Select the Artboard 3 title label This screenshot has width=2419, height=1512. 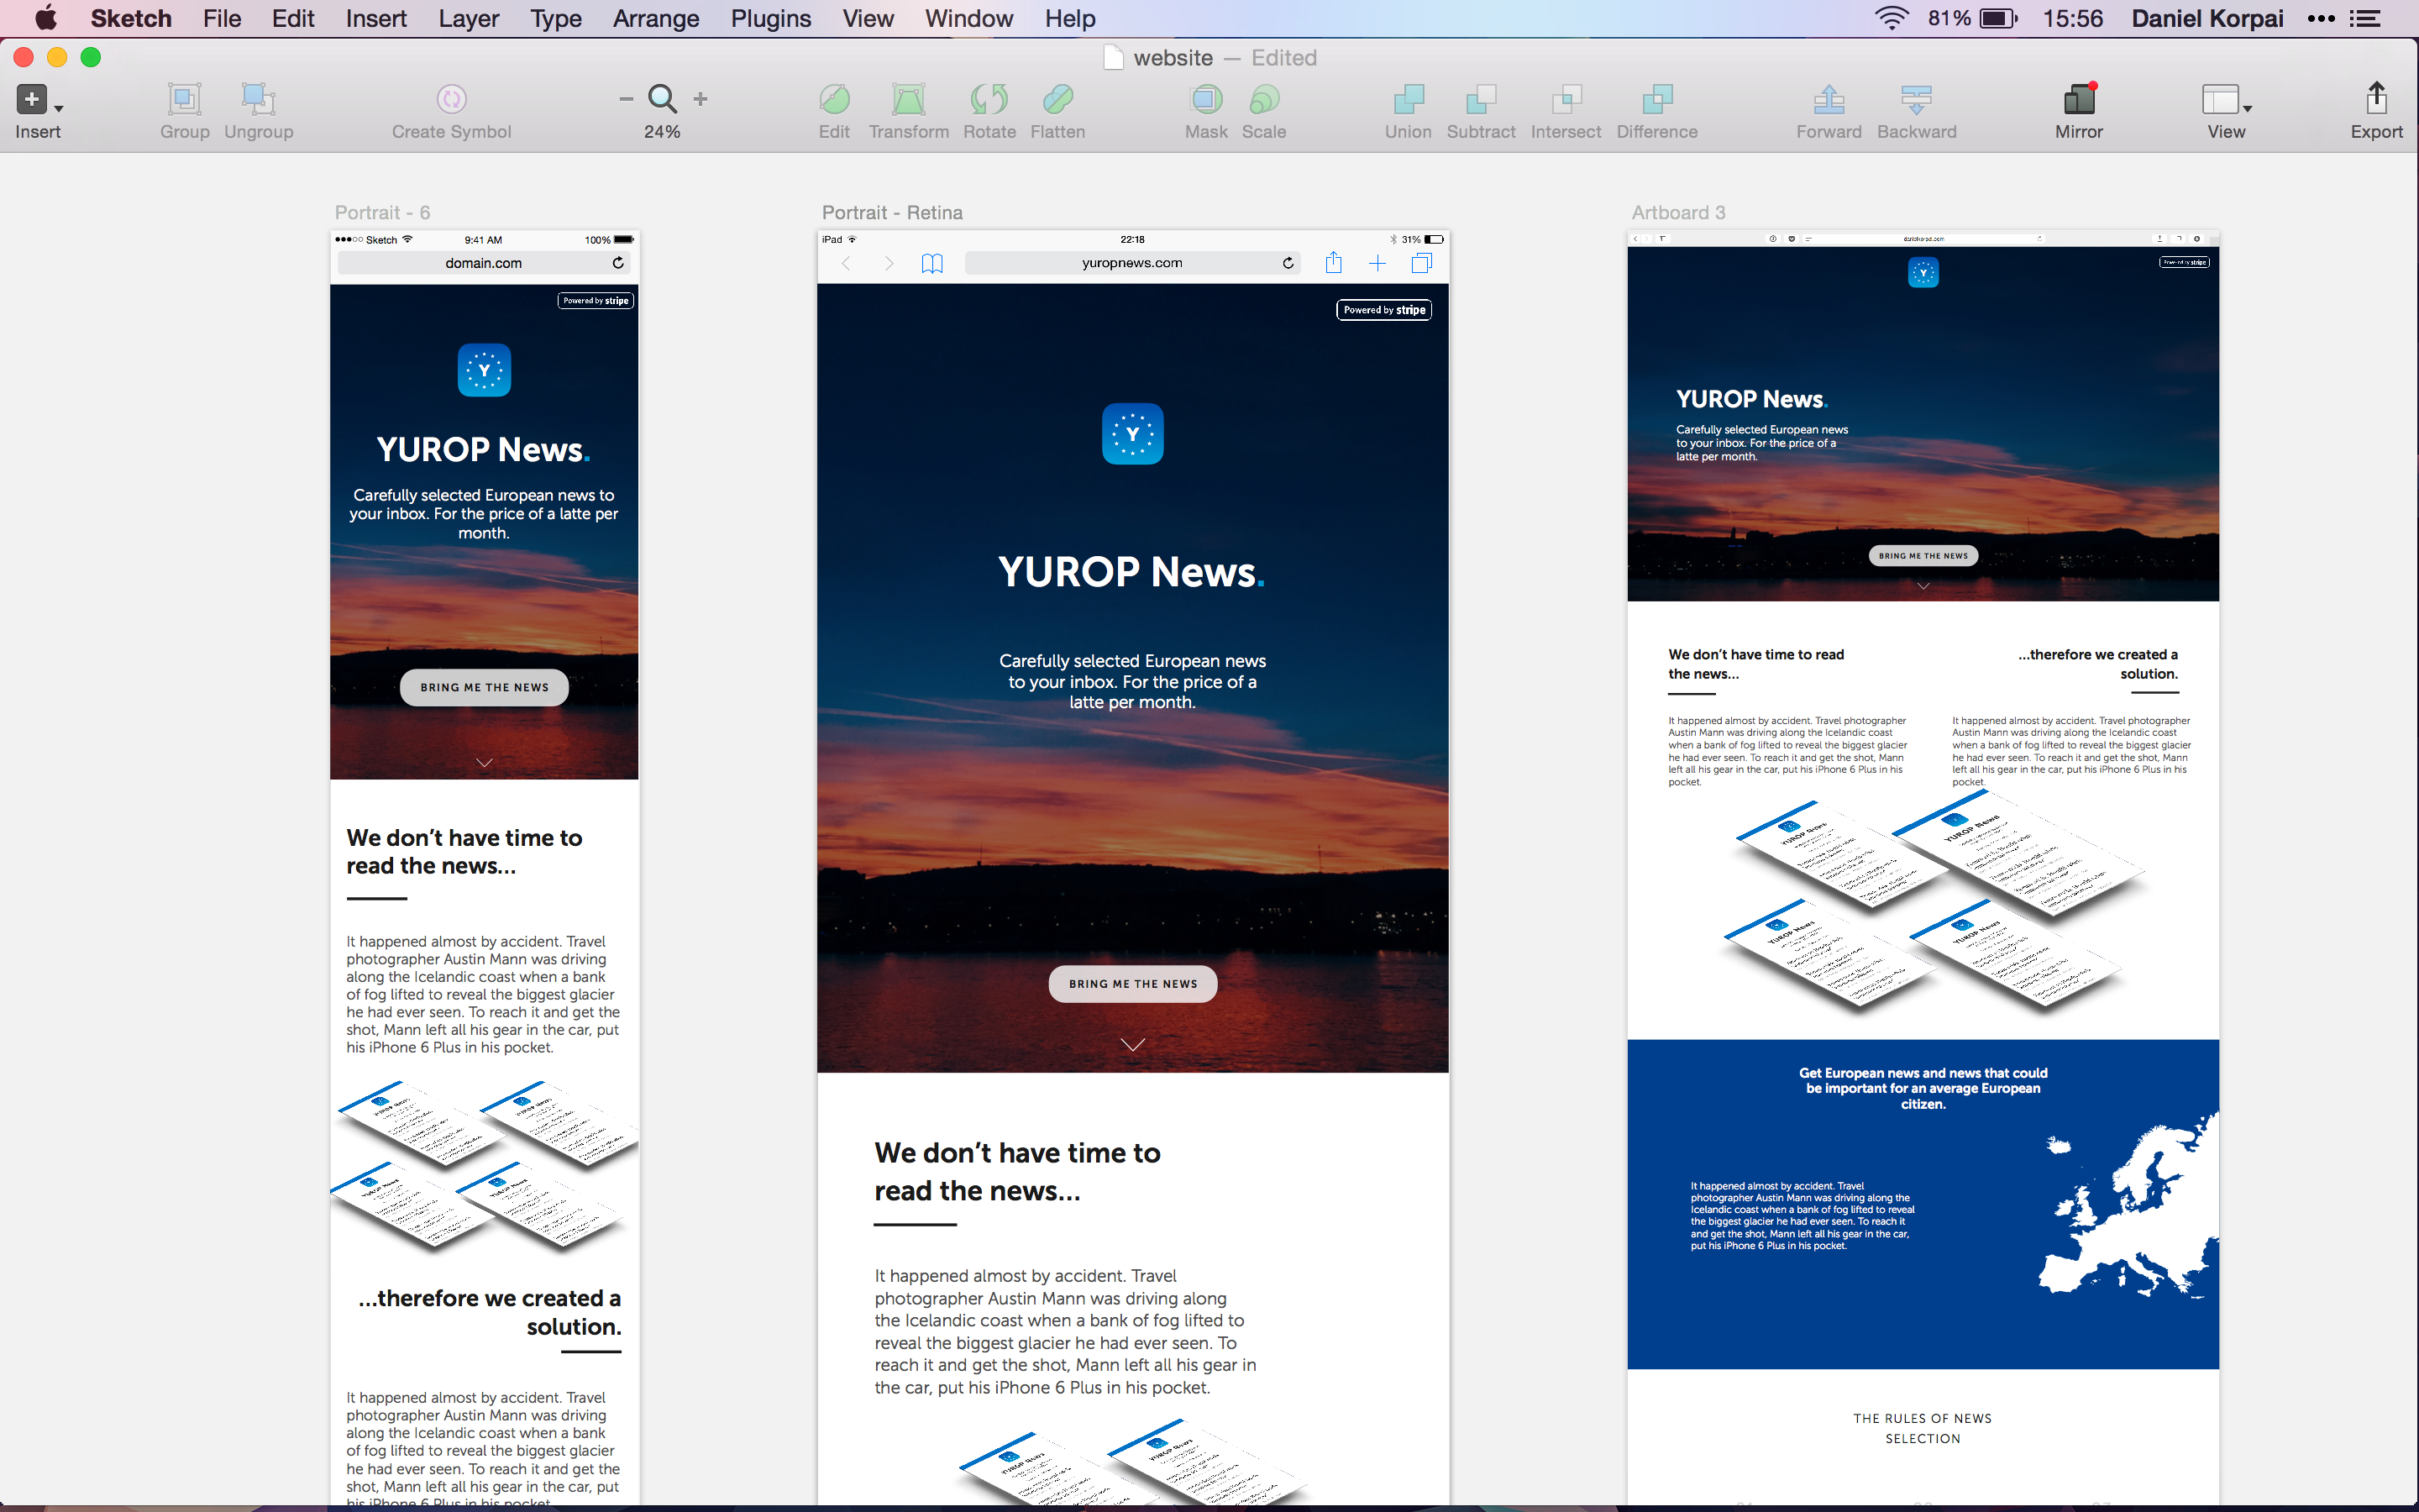1677,212
